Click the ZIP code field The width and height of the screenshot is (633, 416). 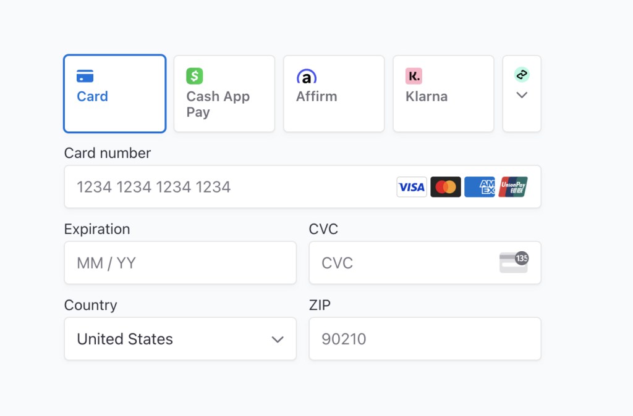click(425, 339)
